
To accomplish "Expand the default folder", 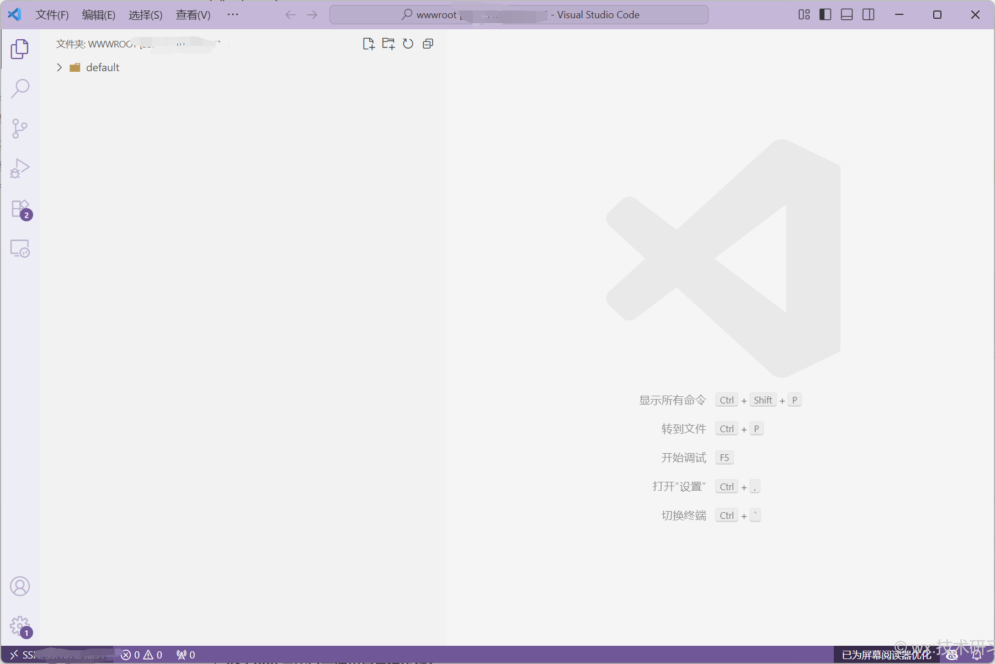I will 59,67.
